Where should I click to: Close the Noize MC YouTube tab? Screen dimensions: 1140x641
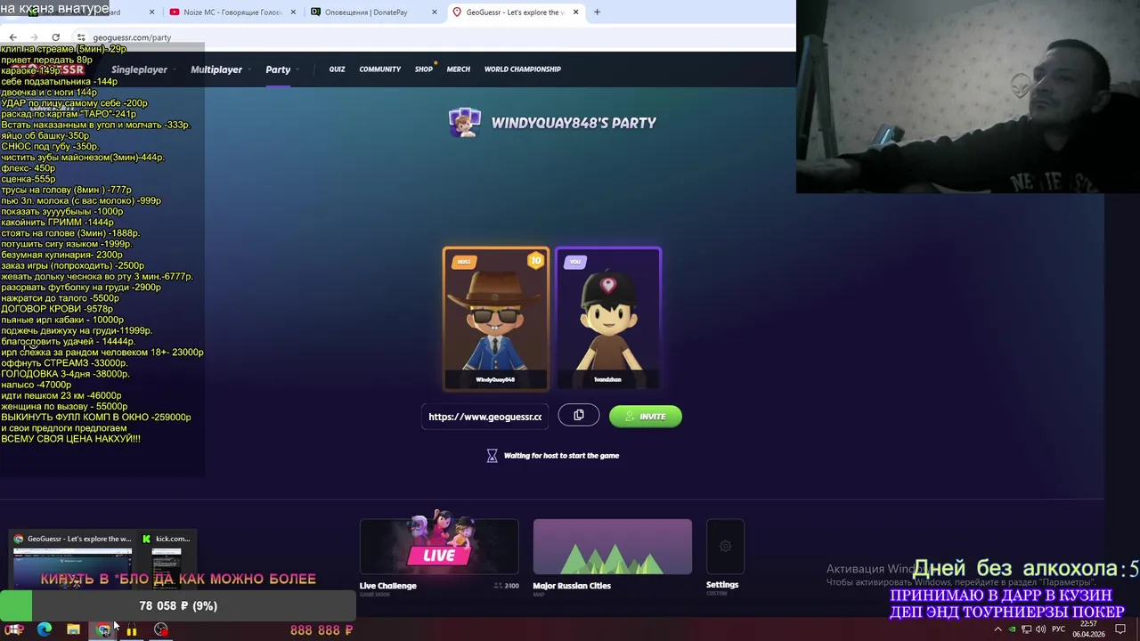tap(293, 12)
